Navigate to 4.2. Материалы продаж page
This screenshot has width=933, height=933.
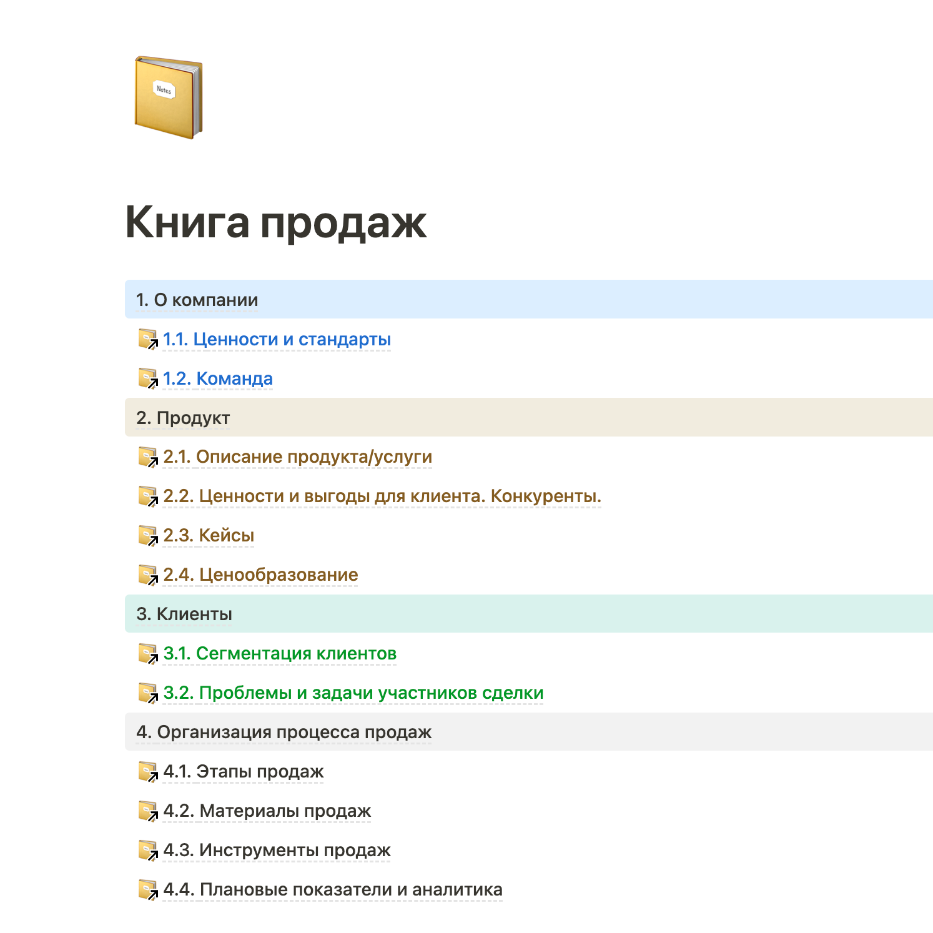(x=267, y=811)
